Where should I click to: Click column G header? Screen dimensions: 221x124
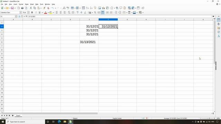pyautogui.click(x=127, y=19)
